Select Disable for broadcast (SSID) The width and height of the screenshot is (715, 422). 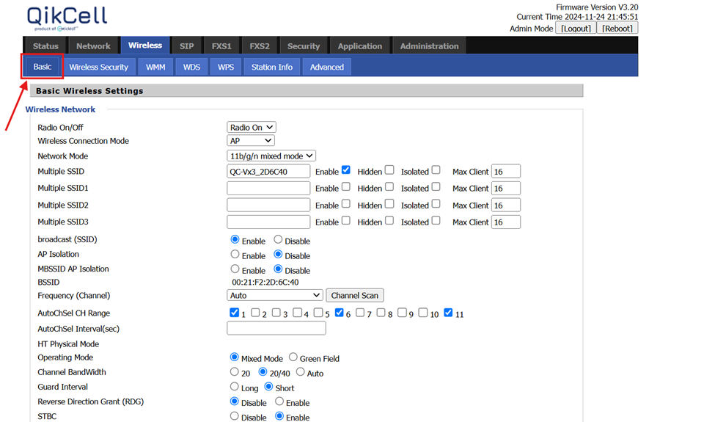278,239
